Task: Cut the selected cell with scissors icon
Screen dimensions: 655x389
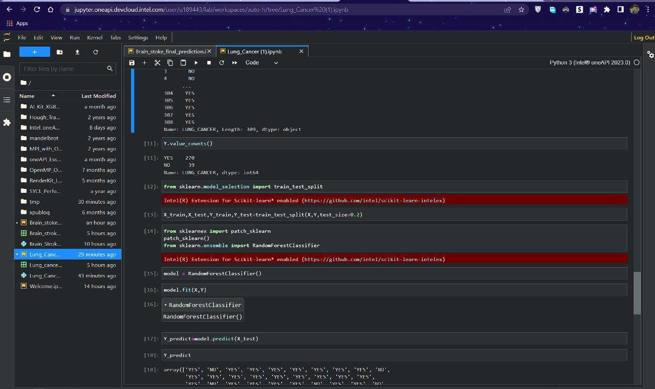Action: (157, 62)
